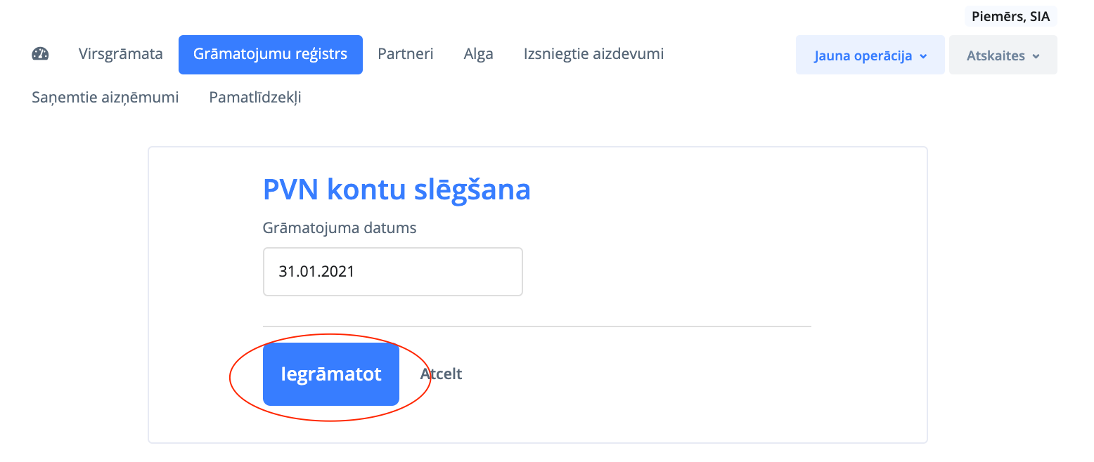Image resolution: width=1094 pixels, height=462 pixels.
Task: Click the Piemērs, SIA company label
Action: 1010,17
